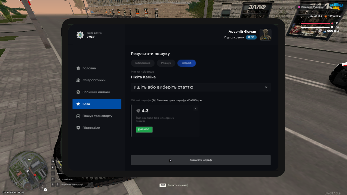The width and height of the screenshot is (347, 195).
Task: Click the 277 online text
Action: [x=334, y=17]
